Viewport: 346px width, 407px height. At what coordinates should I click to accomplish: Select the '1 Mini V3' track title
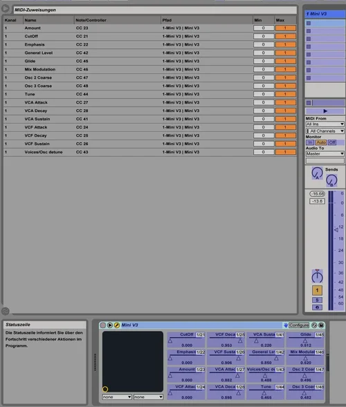325,14
